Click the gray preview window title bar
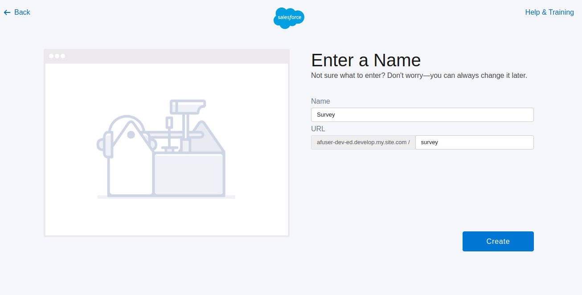 (178, 56)
